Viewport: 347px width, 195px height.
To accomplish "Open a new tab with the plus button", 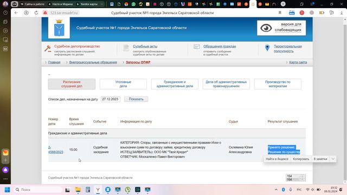I will [283, 4].
